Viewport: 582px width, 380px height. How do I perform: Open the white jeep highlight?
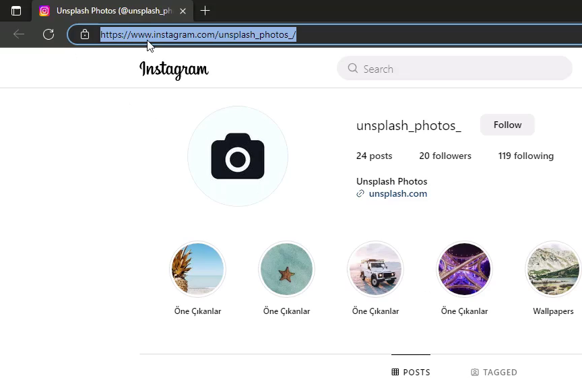click(x=375, y=269)
